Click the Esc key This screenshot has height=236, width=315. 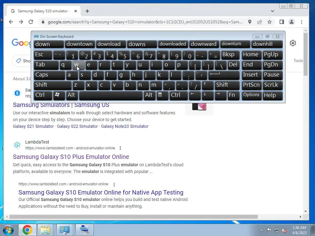click(43, 55)
